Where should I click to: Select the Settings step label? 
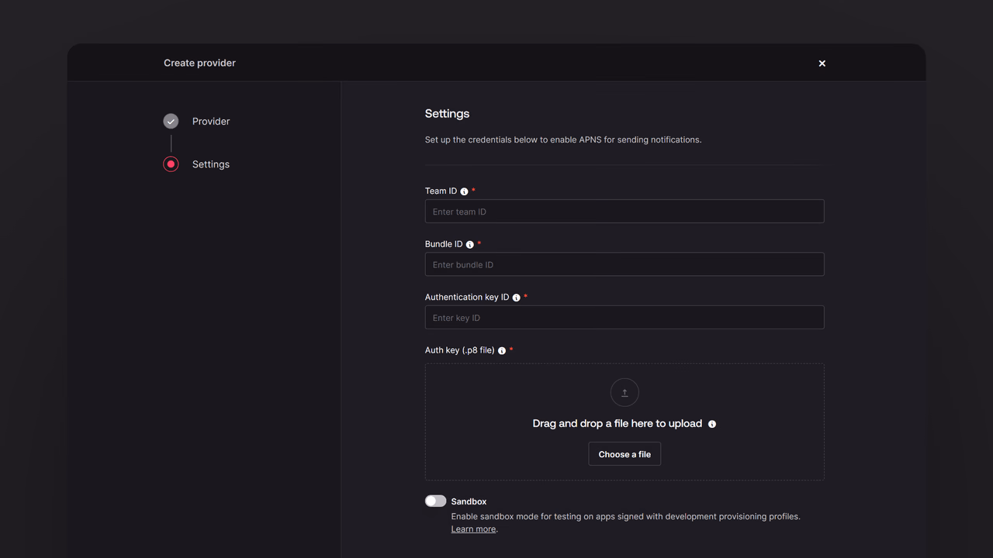click(211, 164)
